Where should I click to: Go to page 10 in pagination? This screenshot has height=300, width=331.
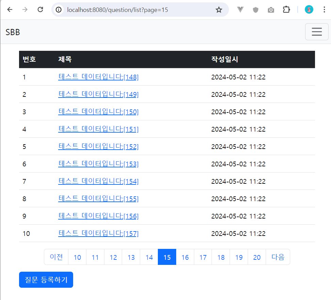point(77,257)
